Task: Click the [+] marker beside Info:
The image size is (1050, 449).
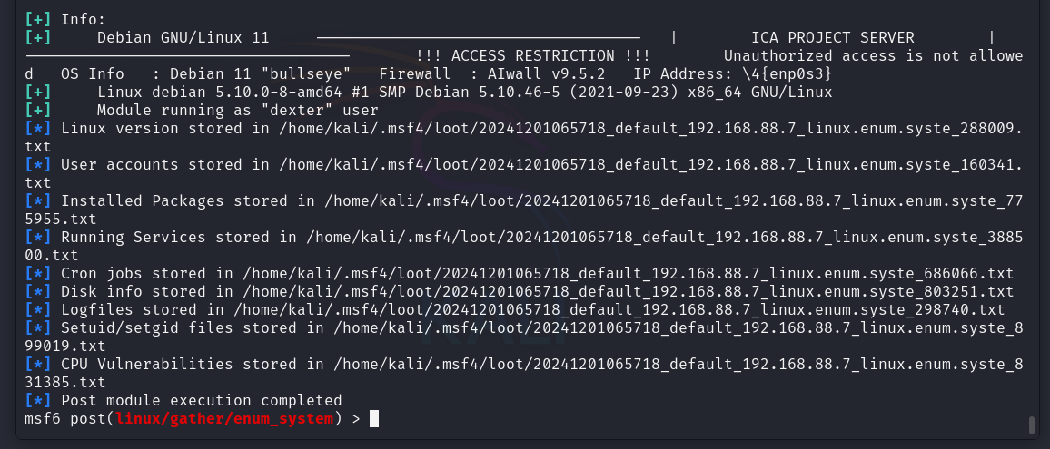Action: [x=38, y=19]
